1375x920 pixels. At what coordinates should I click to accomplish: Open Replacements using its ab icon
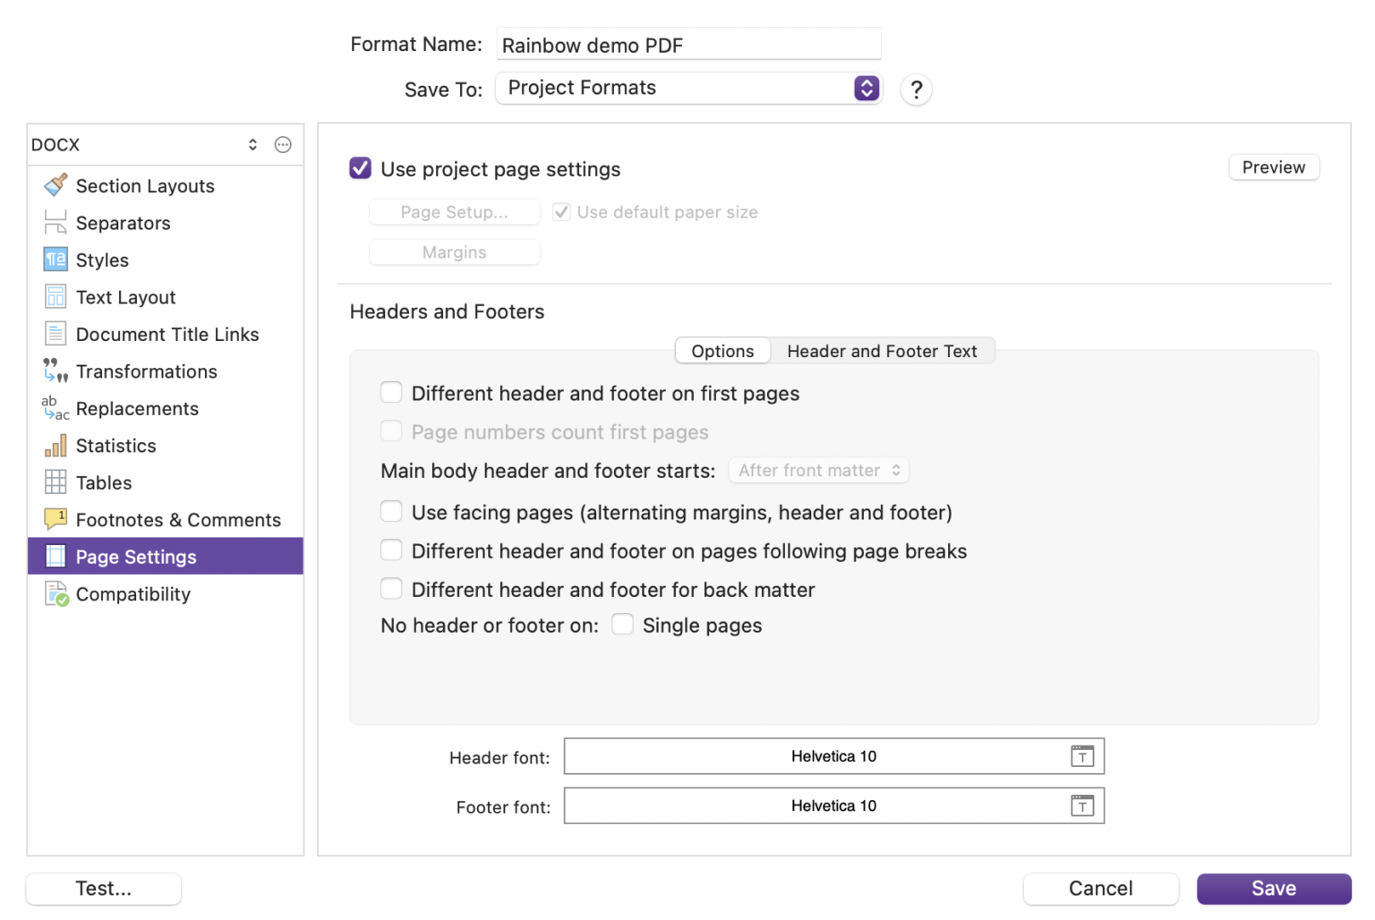pyautogui.click(x=55, y=408)
